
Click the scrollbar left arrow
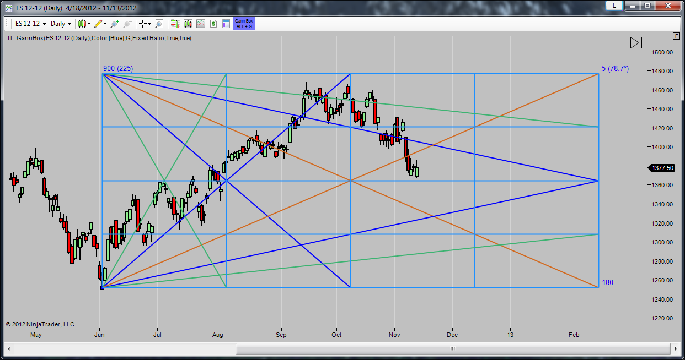coord(8,348)
